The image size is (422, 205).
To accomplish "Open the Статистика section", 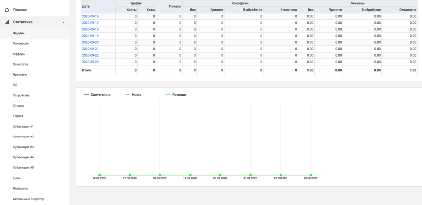I will (x=23, y=22).
